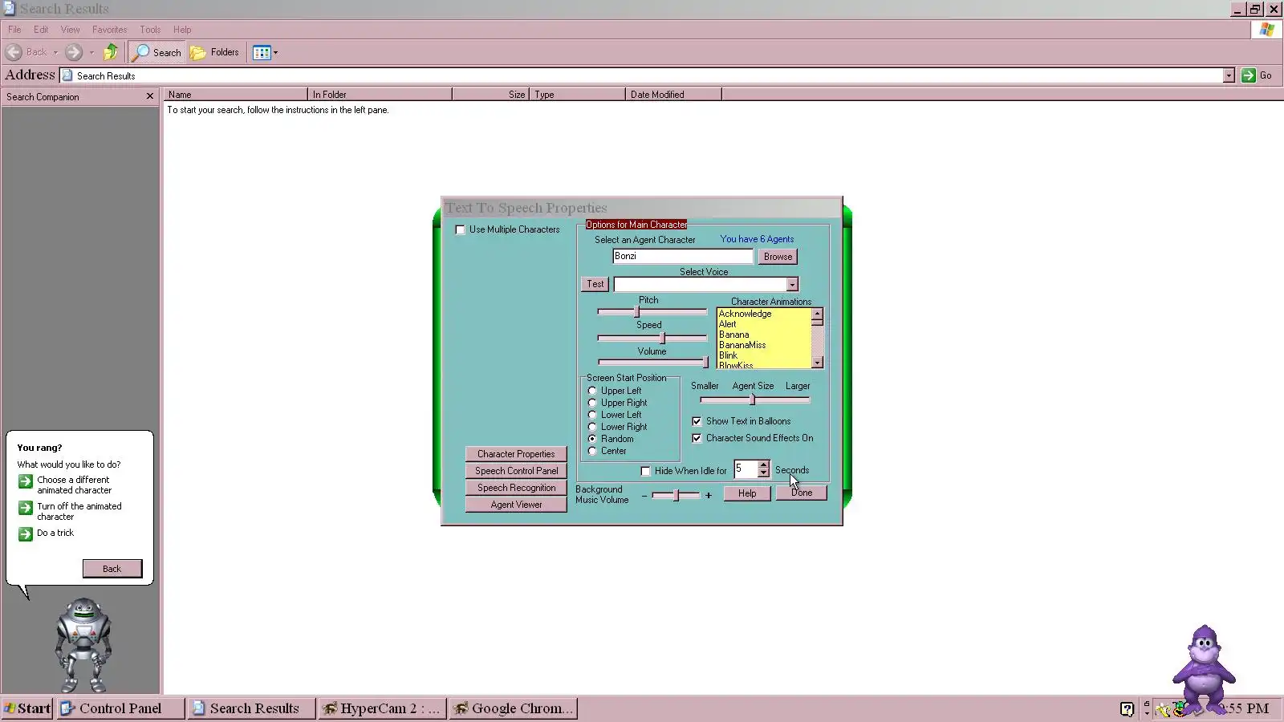Open Agent Viewer
Viewport: 1284px width, 722px height.
tap(516, 505)
